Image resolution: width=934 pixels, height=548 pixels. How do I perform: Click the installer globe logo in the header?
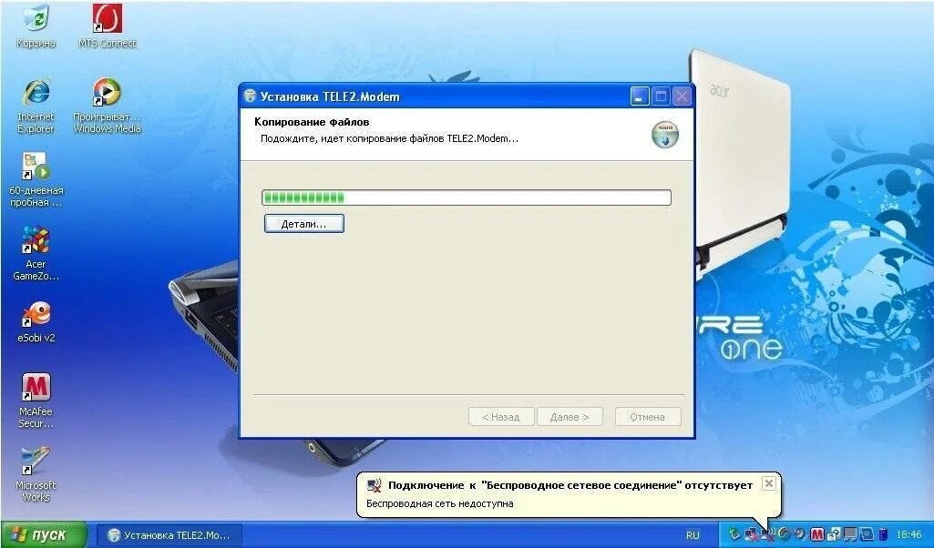click(665, 135)
